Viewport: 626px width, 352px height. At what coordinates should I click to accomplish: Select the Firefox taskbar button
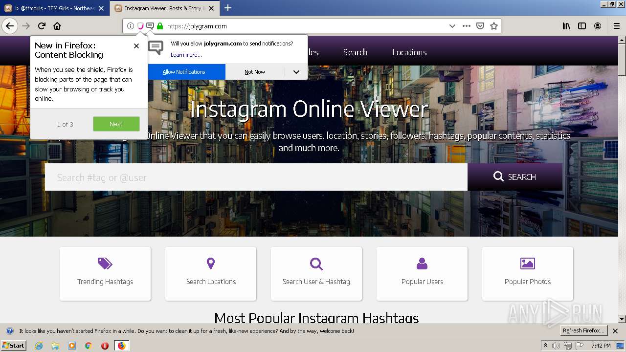[x=121, y=346]
